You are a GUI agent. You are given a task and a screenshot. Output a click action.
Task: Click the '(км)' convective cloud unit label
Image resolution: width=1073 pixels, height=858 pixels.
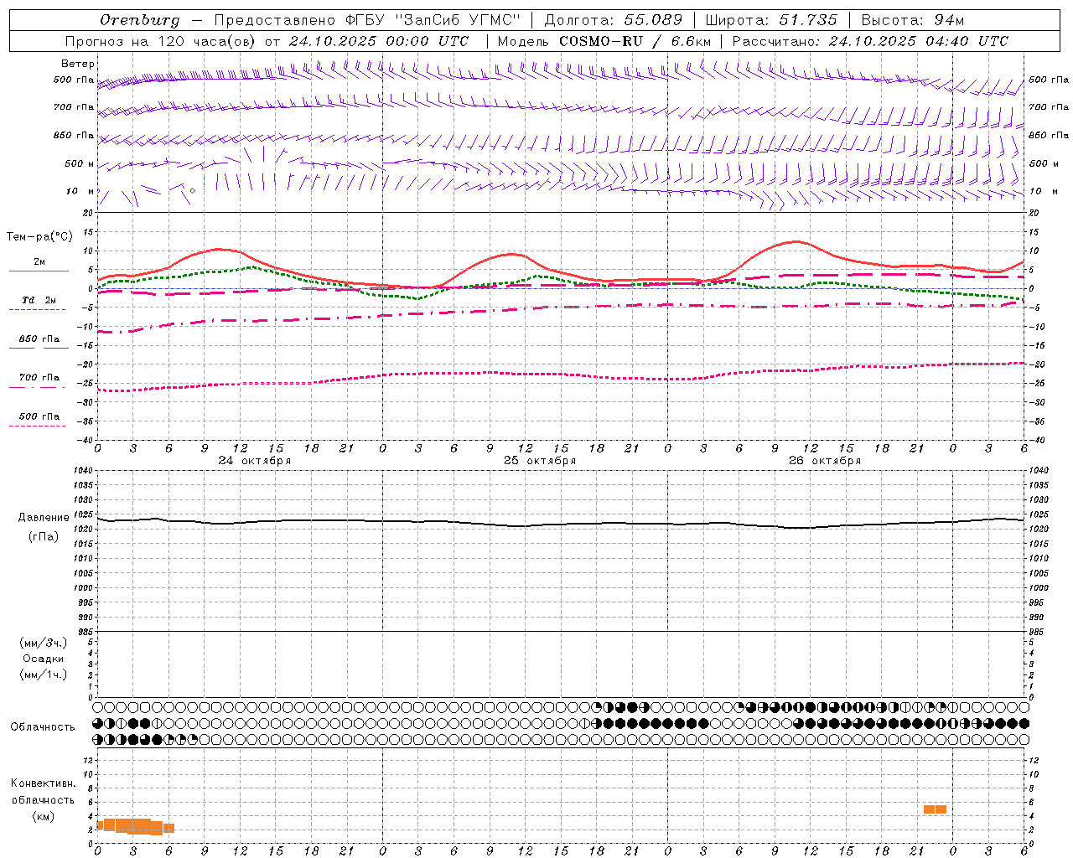(x=44, y=816)
